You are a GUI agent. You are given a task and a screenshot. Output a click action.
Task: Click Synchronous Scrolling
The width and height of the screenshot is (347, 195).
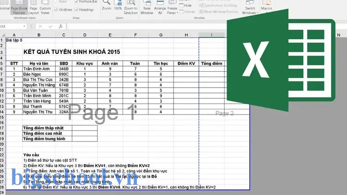[218, 5]
